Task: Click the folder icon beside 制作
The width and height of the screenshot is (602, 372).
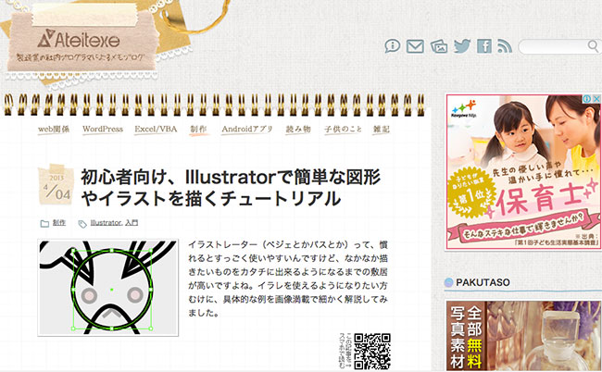Action: (44, 224)
